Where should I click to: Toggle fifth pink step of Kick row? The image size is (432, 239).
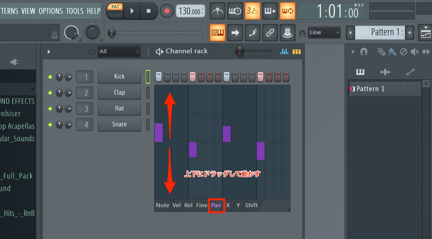click(193, 77)
